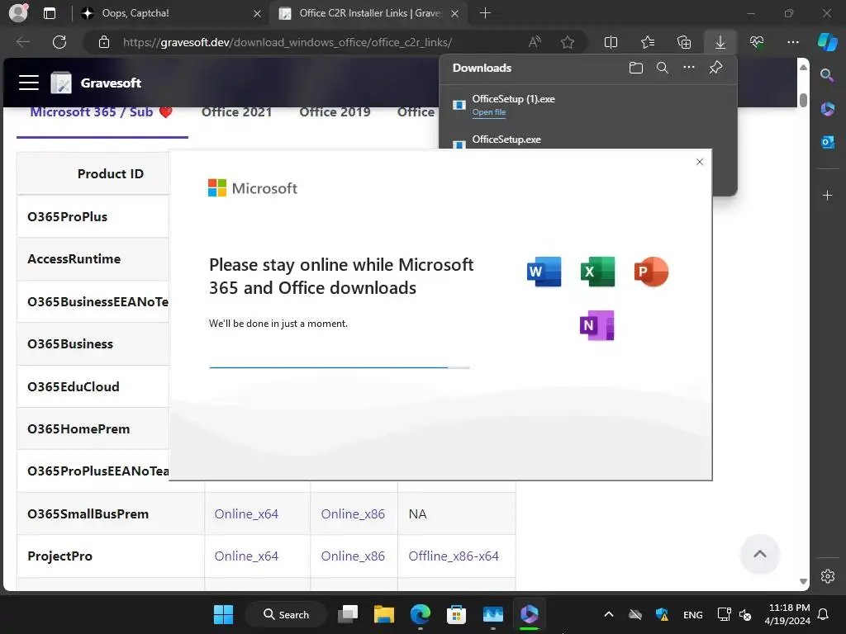This screenshot has width=846, height=634.
Task: Select Office C2R Installer Links tab
Action: tap(370, 13)
